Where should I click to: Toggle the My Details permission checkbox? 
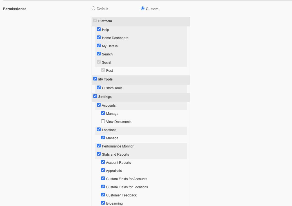99,46
